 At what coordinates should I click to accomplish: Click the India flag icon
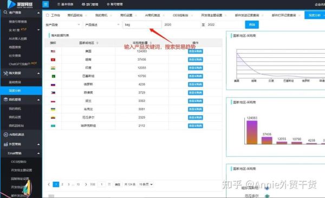click(x=53, y=68)
